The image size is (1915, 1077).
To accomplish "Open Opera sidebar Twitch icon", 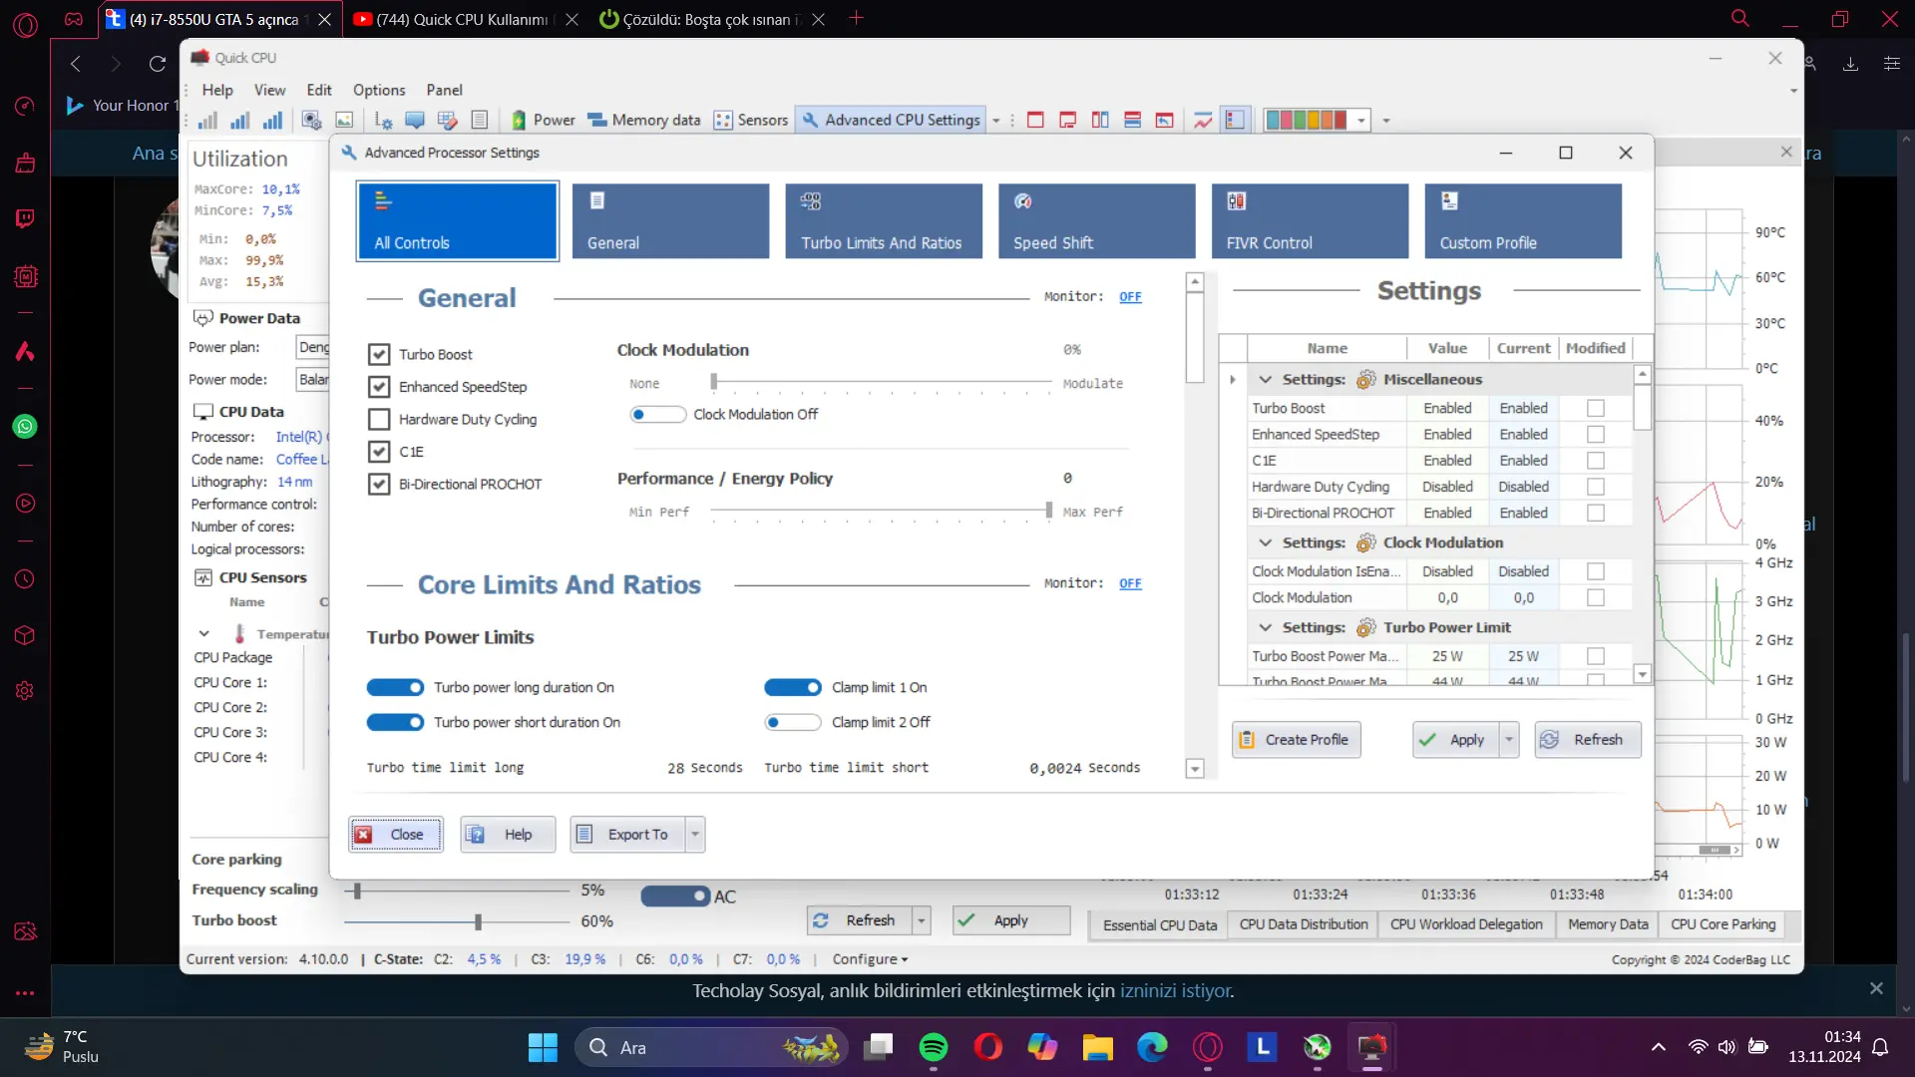I will pos(25,218).
